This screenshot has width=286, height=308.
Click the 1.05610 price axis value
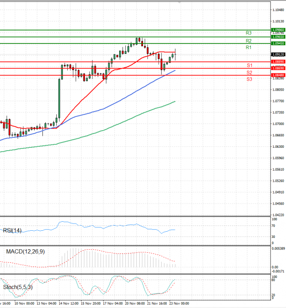(x=278, y=170)
